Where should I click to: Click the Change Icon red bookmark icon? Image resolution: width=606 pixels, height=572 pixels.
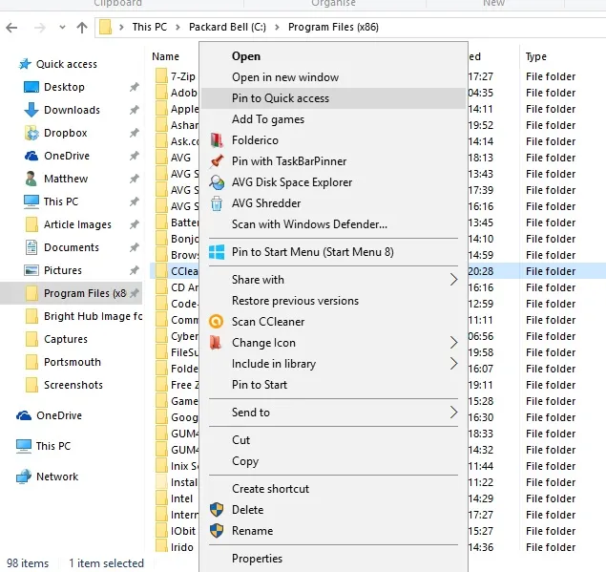(217, 343)
